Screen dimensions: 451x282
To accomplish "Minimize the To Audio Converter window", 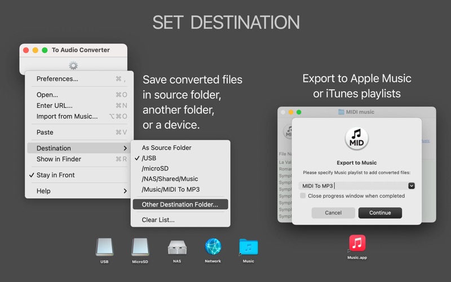I will 36,50.
